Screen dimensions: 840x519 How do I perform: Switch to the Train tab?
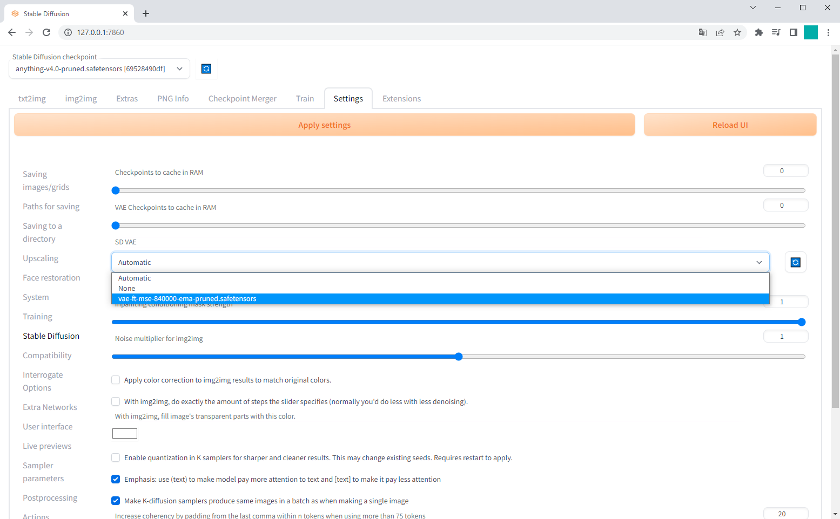[x=305, y=99]
